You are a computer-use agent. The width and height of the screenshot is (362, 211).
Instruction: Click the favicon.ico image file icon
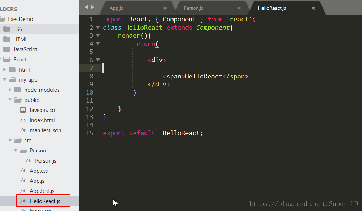point(23,110)
